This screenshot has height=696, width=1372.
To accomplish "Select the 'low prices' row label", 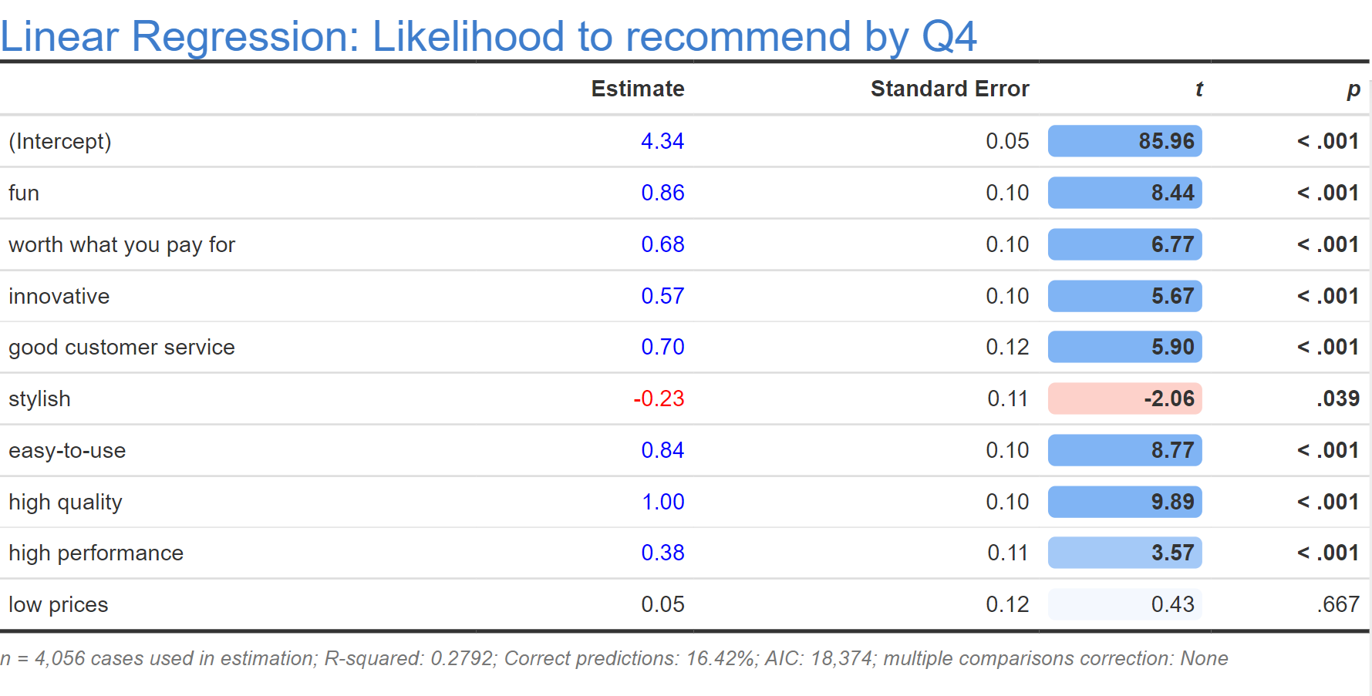I will [59, 604].
